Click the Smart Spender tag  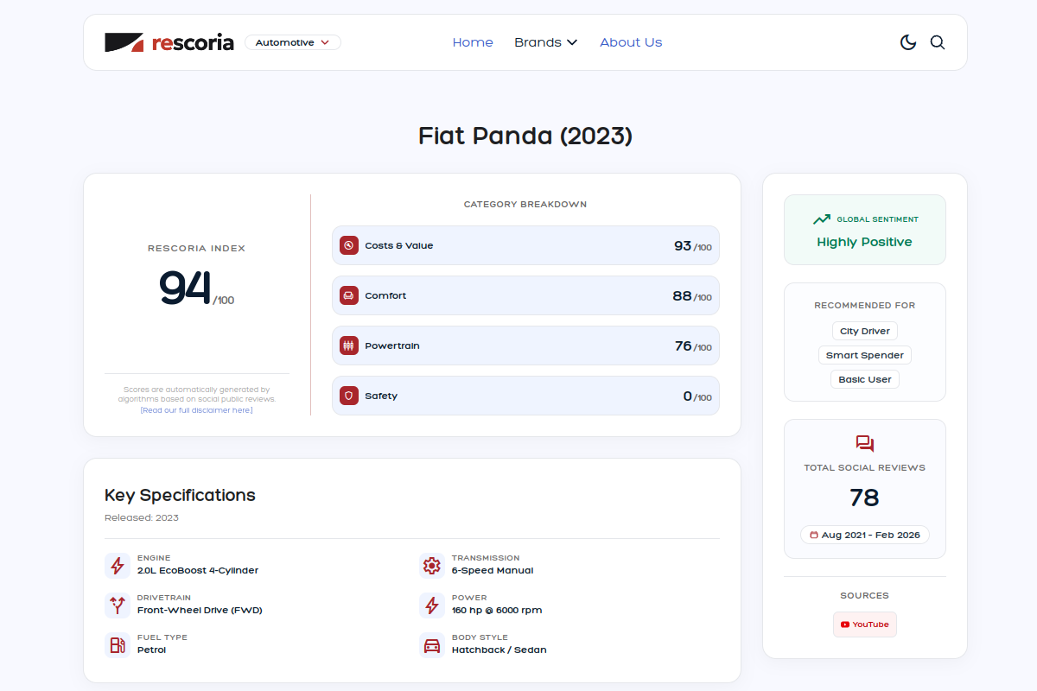(x=865, y=355)
